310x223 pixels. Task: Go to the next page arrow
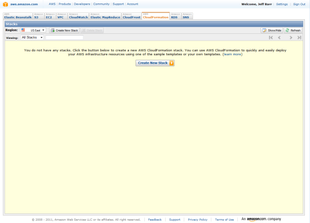coord(291,37)
